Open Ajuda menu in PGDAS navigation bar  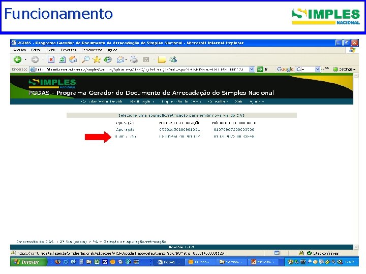point(257,101)
